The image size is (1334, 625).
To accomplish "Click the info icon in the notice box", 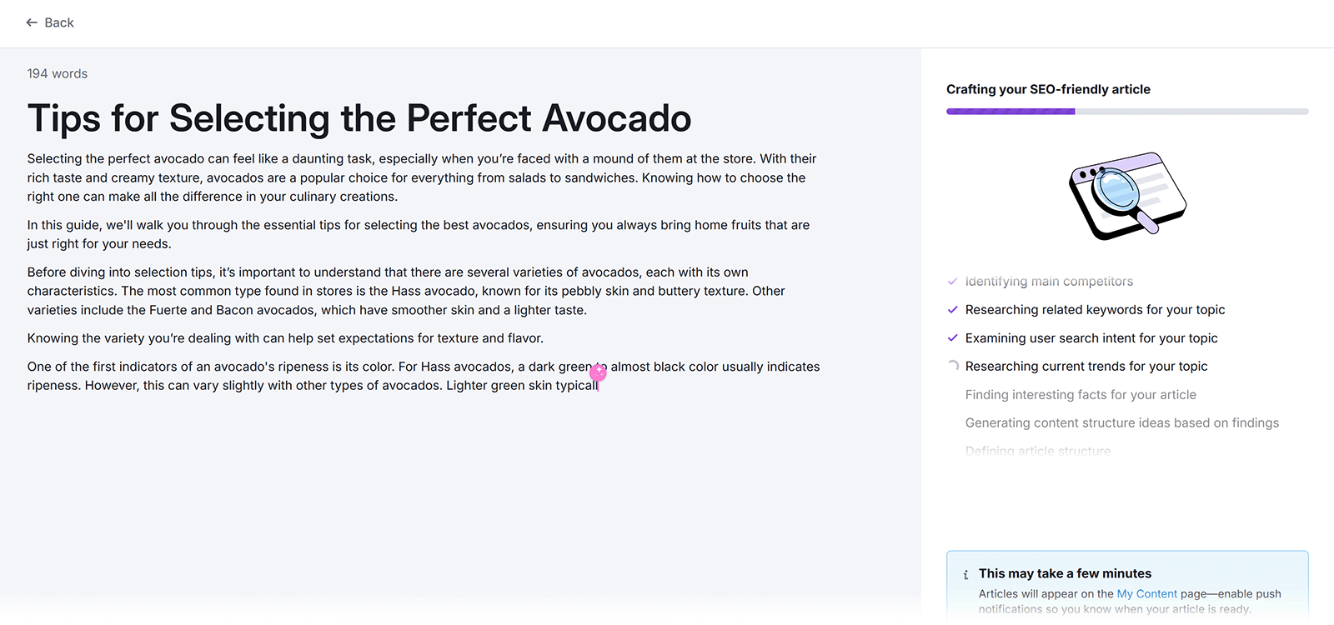I will [x=965, y=574].
